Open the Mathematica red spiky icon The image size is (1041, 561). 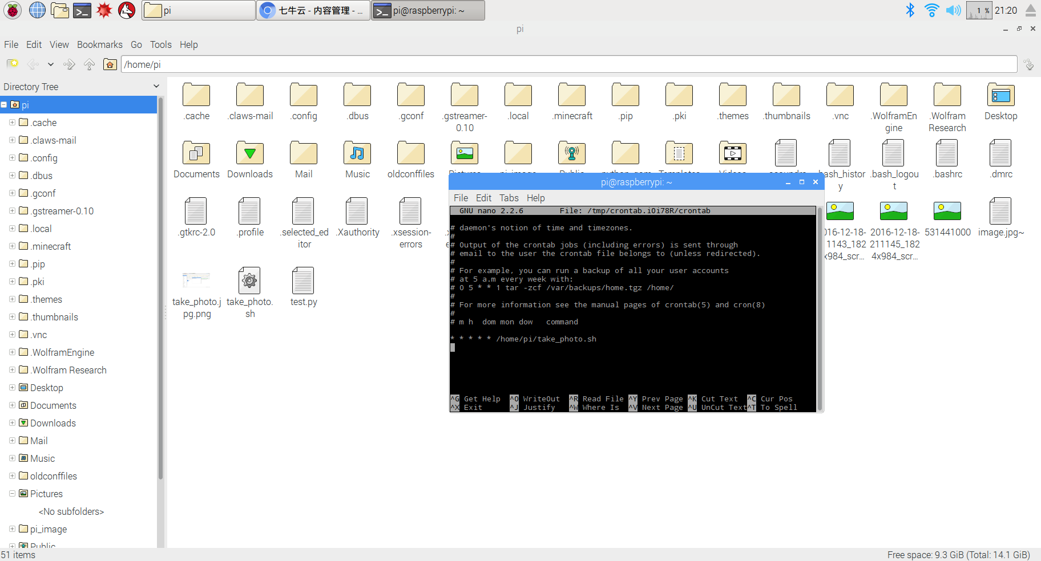coord(104,10)
